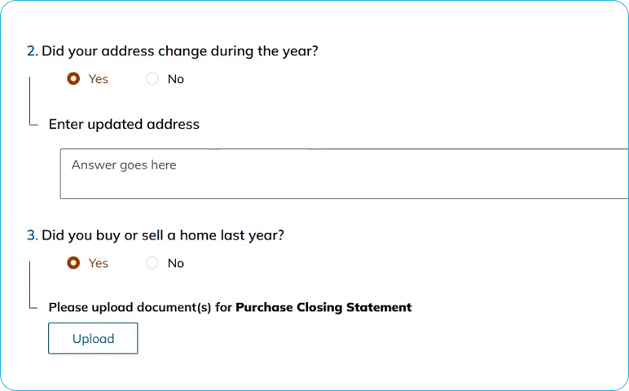The height and width of the screenshot is (391, 629).
Task: Click question number 3
Action: [32, 235]
